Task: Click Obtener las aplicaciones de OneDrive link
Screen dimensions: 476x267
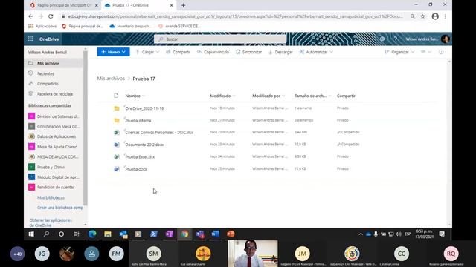Action: (51, 222)
